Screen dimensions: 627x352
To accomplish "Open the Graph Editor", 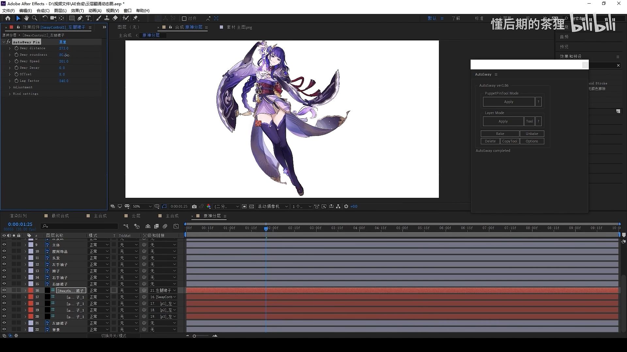I will point(176,226).
